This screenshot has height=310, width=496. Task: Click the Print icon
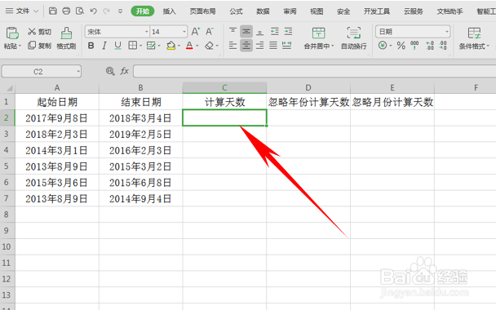pyautogui.click(x=66, y=11)
